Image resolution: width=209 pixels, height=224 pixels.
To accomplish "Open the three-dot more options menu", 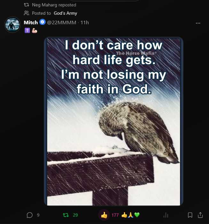I will pyautogui.click(x=198, y=23).
